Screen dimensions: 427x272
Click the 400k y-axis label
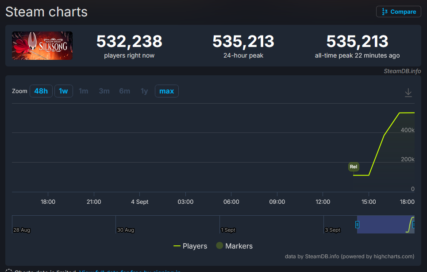408,130
